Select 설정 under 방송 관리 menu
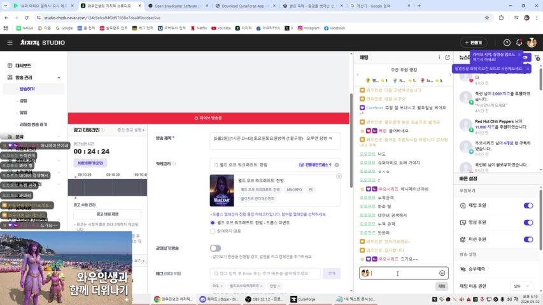Screen dimensions: 543x305 click(23, 100)
